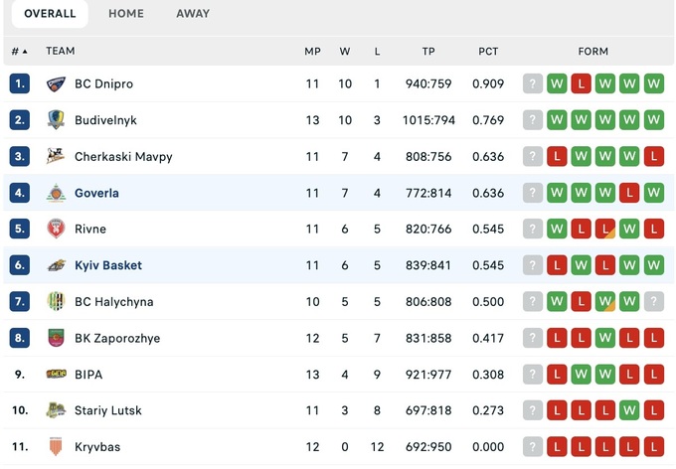Switch to the HOME standings tab
Viewport: 676px width, 469px height.
pyautogui.click(x=126, y=14)
